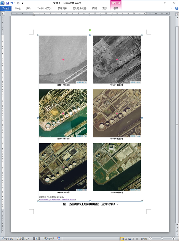Click the zoom slider thumb
The height and width of the screenshot is (241, 179).
162,239
